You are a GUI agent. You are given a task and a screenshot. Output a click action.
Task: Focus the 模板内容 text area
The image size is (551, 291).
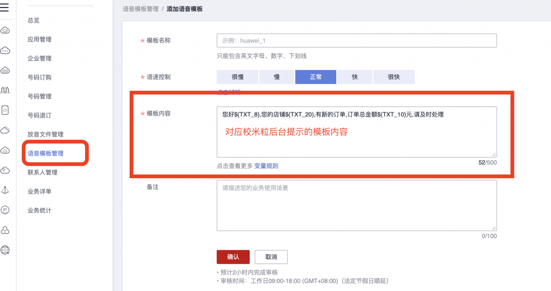357,132
